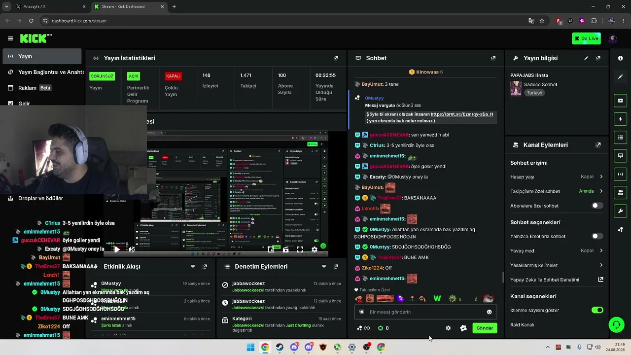
Task: Pop out the Denetim Eylemleri panel
Action: click(336, 267)
